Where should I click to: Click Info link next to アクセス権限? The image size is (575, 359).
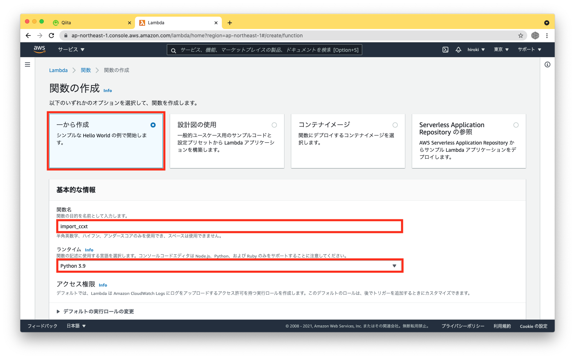[103, 285]
